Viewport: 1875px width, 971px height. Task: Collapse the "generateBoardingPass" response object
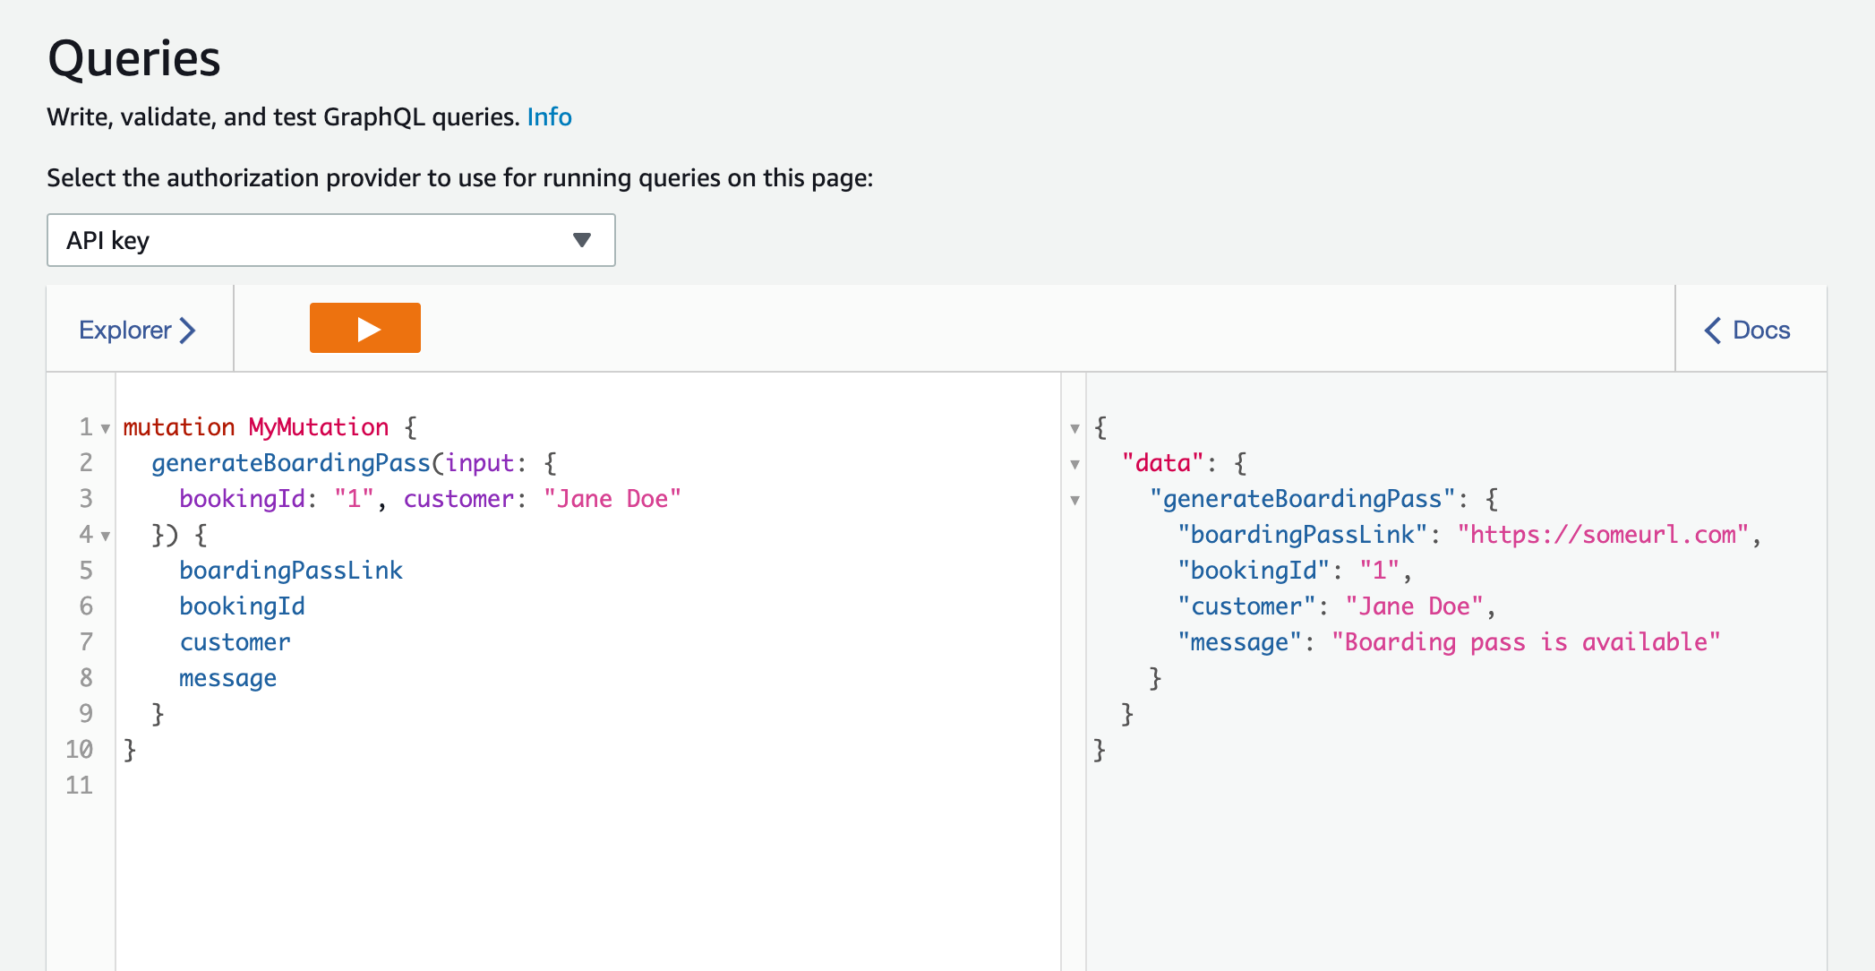tap(1074, 501)
